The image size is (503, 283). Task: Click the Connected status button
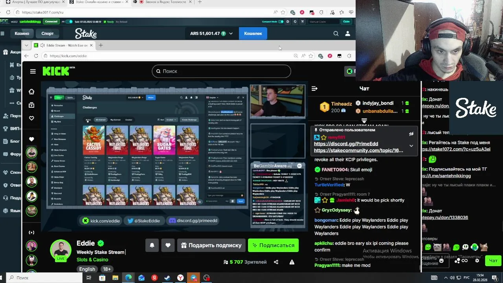click(x=51, y=22)
